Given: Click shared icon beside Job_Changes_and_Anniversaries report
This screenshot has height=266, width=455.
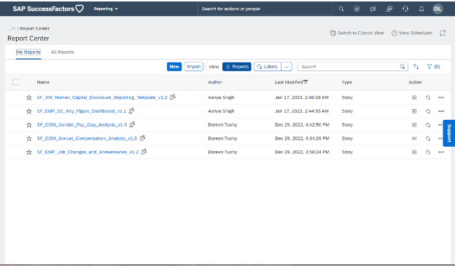Looking at the screenshot, I should click(144, 151).
